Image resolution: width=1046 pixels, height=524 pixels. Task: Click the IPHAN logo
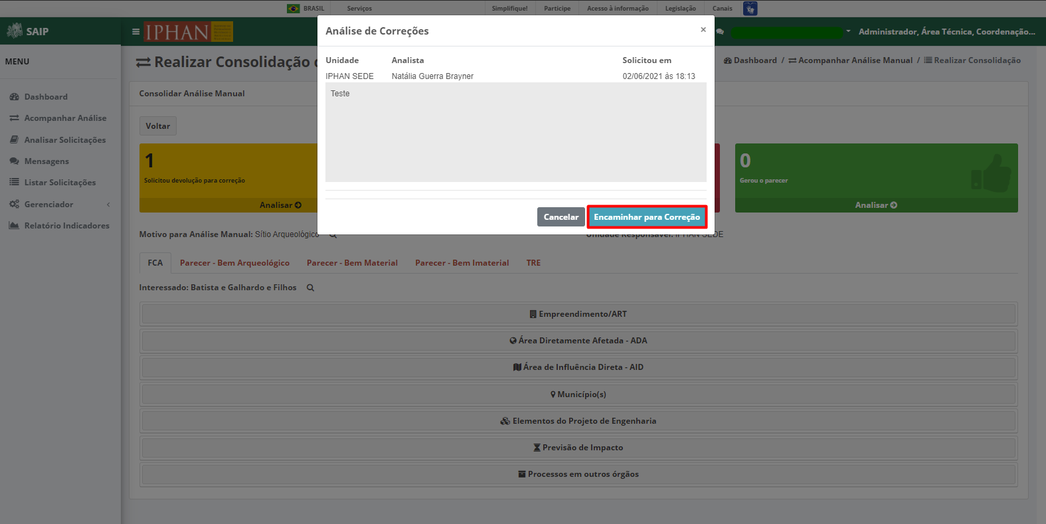[189, 32]
